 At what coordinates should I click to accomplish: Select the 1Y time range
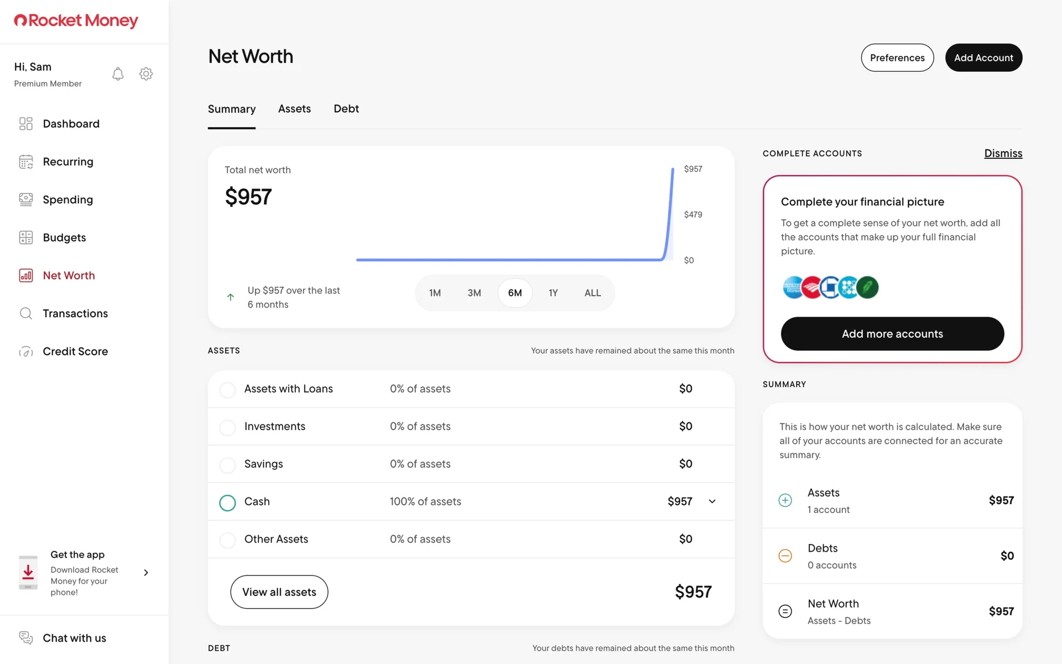[x=553, y=293]
